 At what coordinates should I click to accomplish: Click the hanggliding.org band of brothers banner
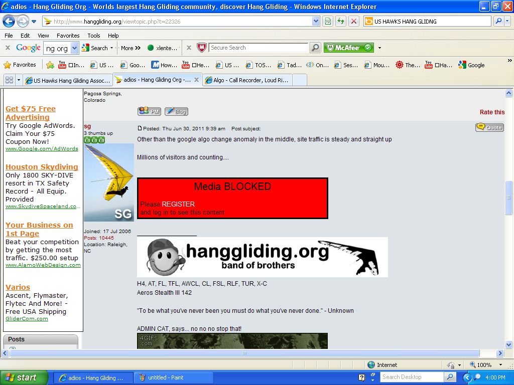pos(262,257)
